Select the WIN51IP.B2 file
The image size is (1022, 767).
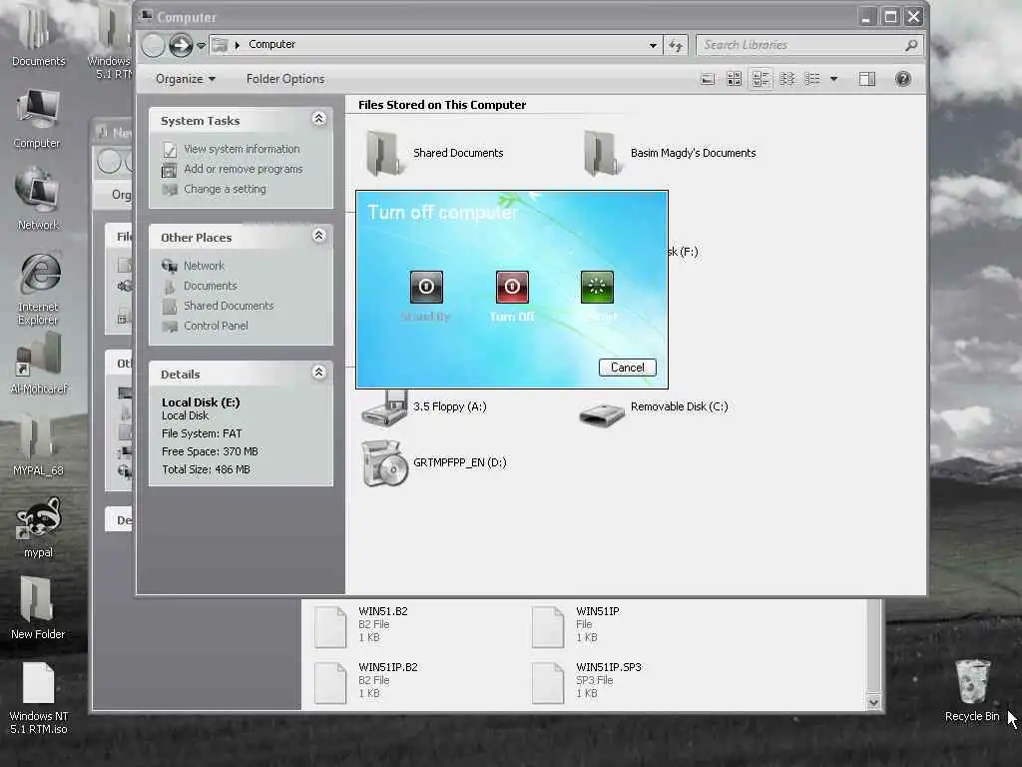(x=366, y=681)
